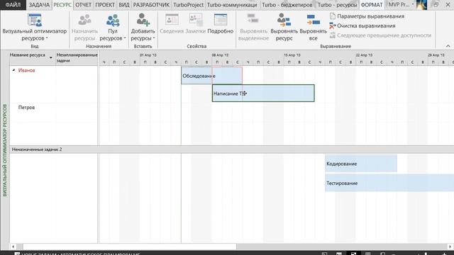The width and height of the screenshot is (454, 255).
Task: Click Очистка выравнивания
Action: click(362, 25)
